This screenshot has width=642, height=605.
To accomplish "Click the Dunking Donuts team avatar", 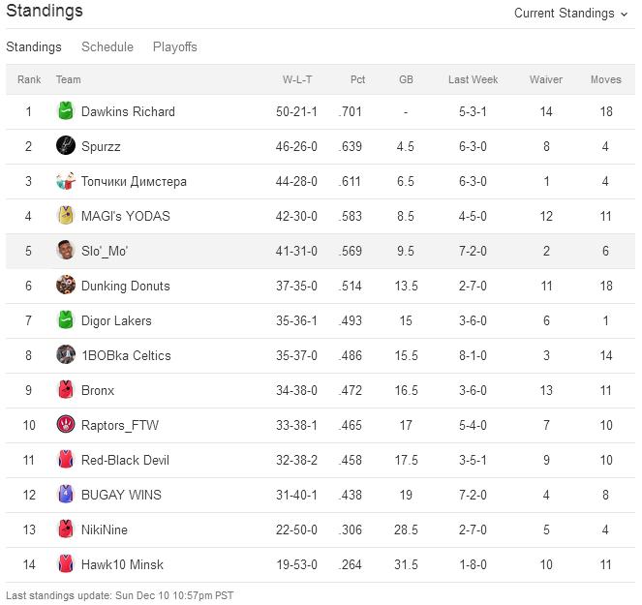I will pos(66,286).
